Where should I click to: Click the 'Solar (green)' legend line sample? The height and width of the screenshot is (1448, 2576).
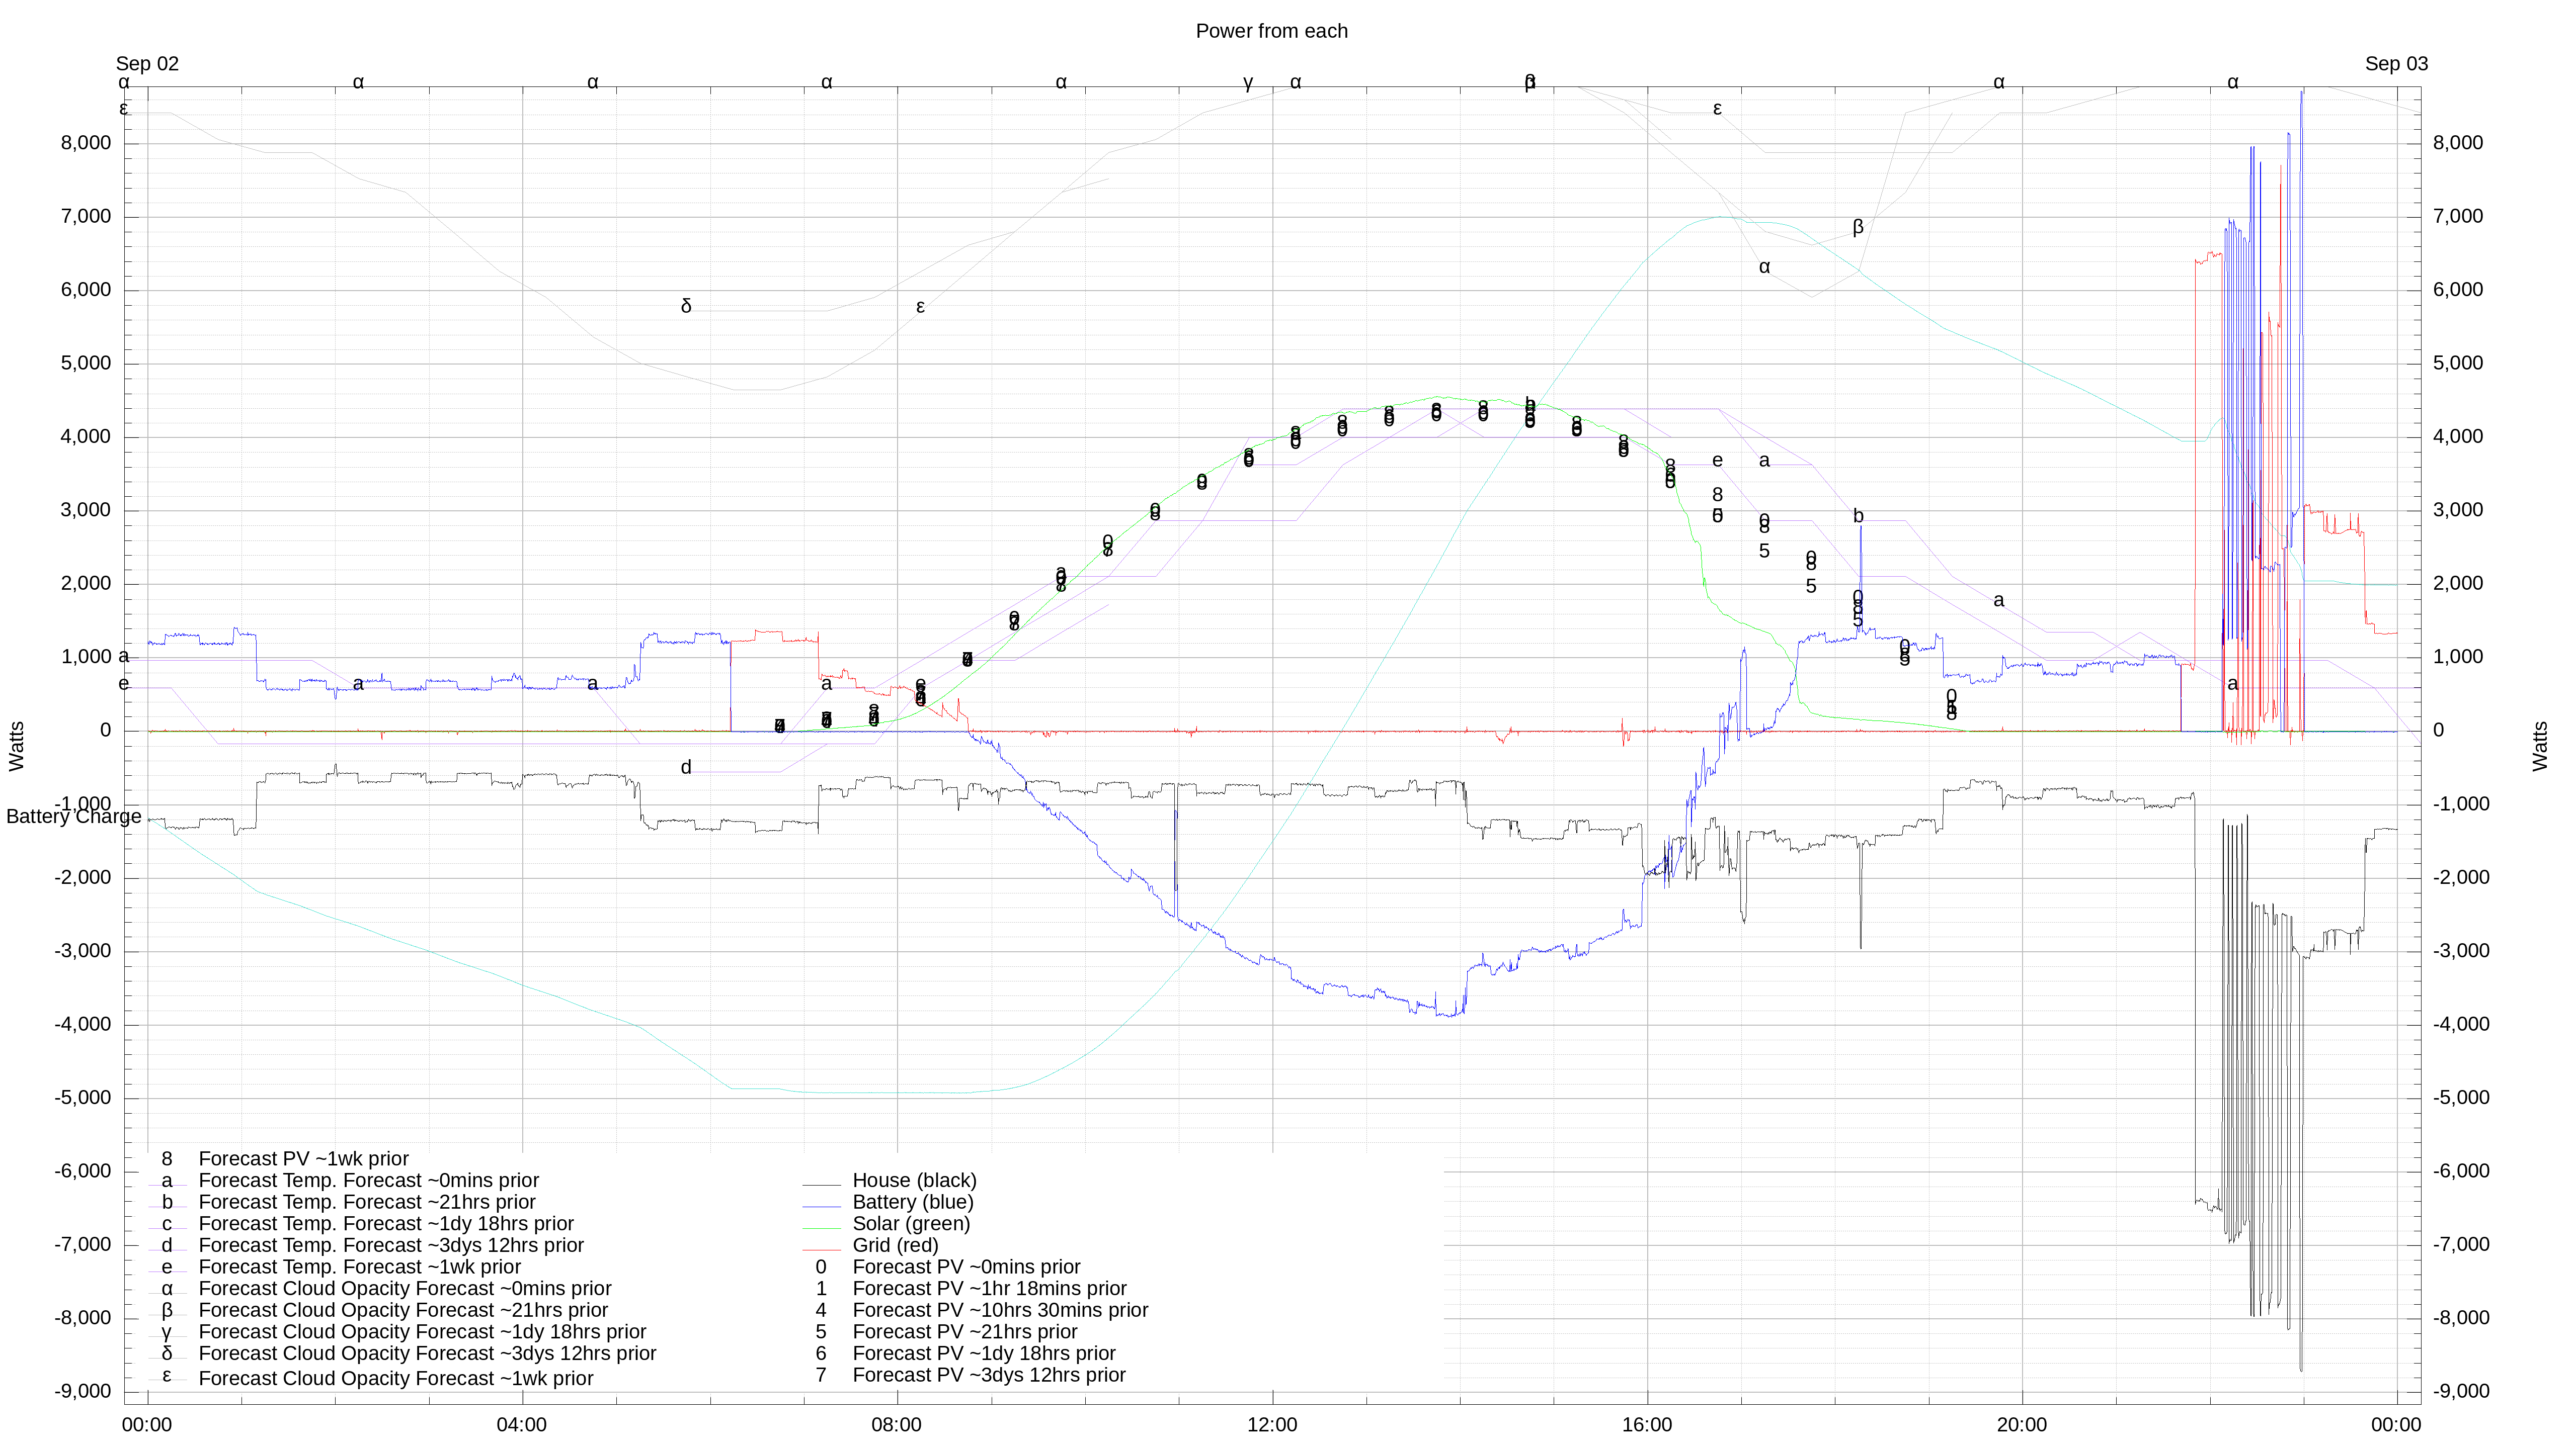tap(821, 1227)
